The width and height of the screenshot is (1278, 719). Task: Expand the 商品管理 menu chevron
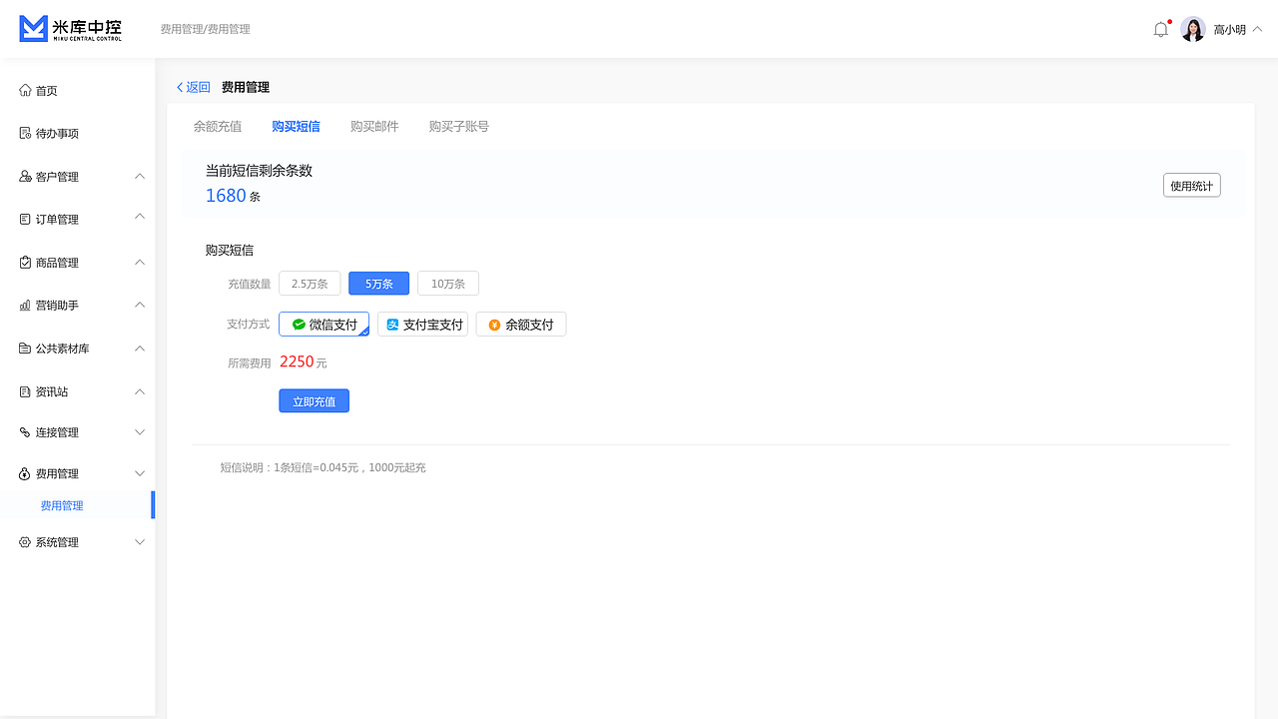tap(140, 262)
